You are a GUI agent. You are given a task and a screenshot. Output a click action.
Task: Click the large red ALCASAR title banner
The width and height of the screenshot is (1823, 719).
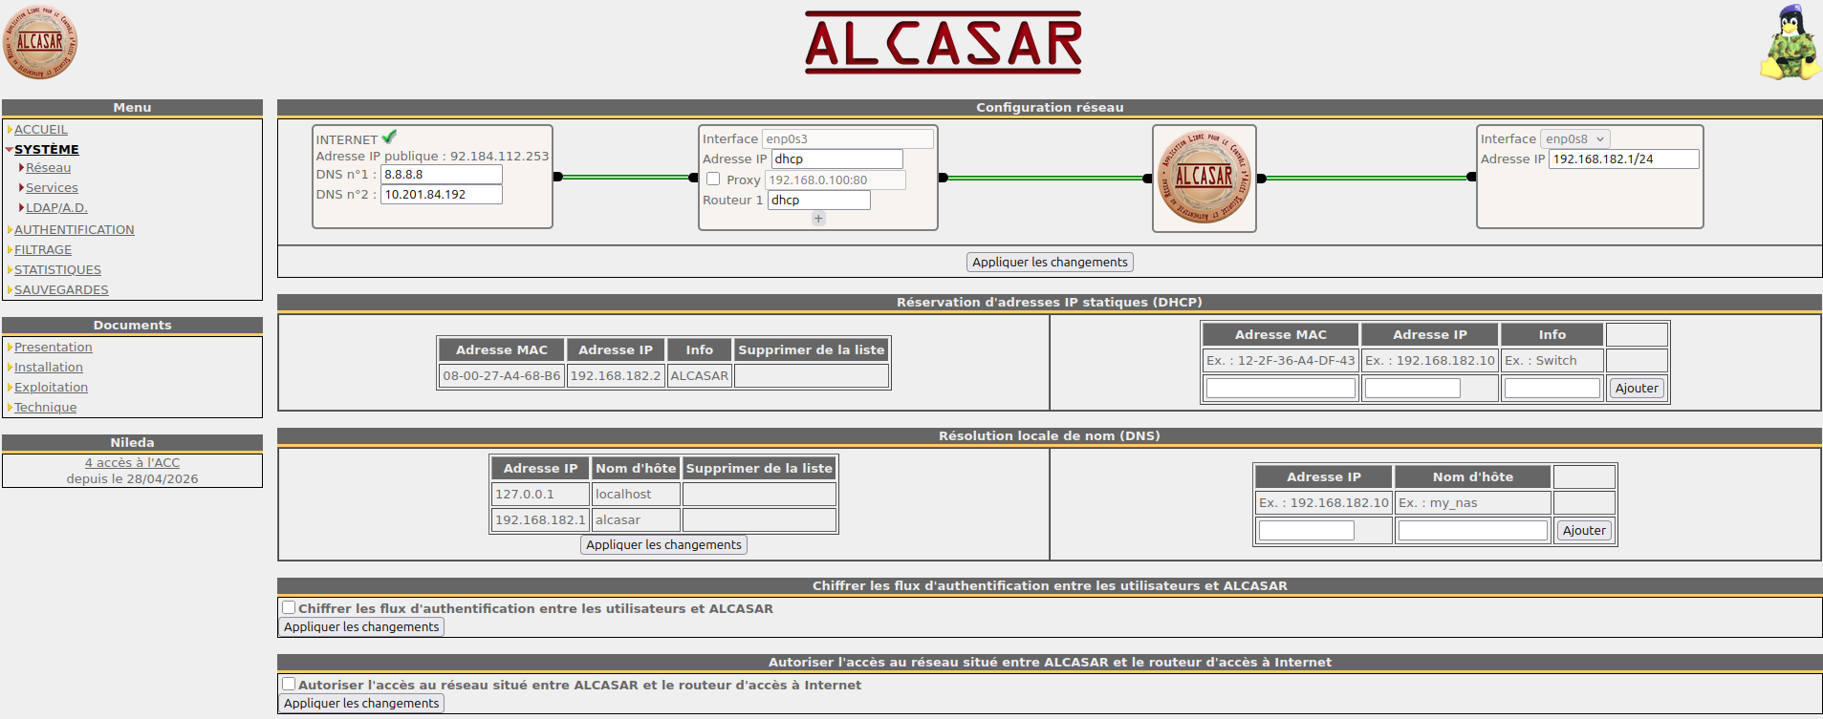(943, 43)
